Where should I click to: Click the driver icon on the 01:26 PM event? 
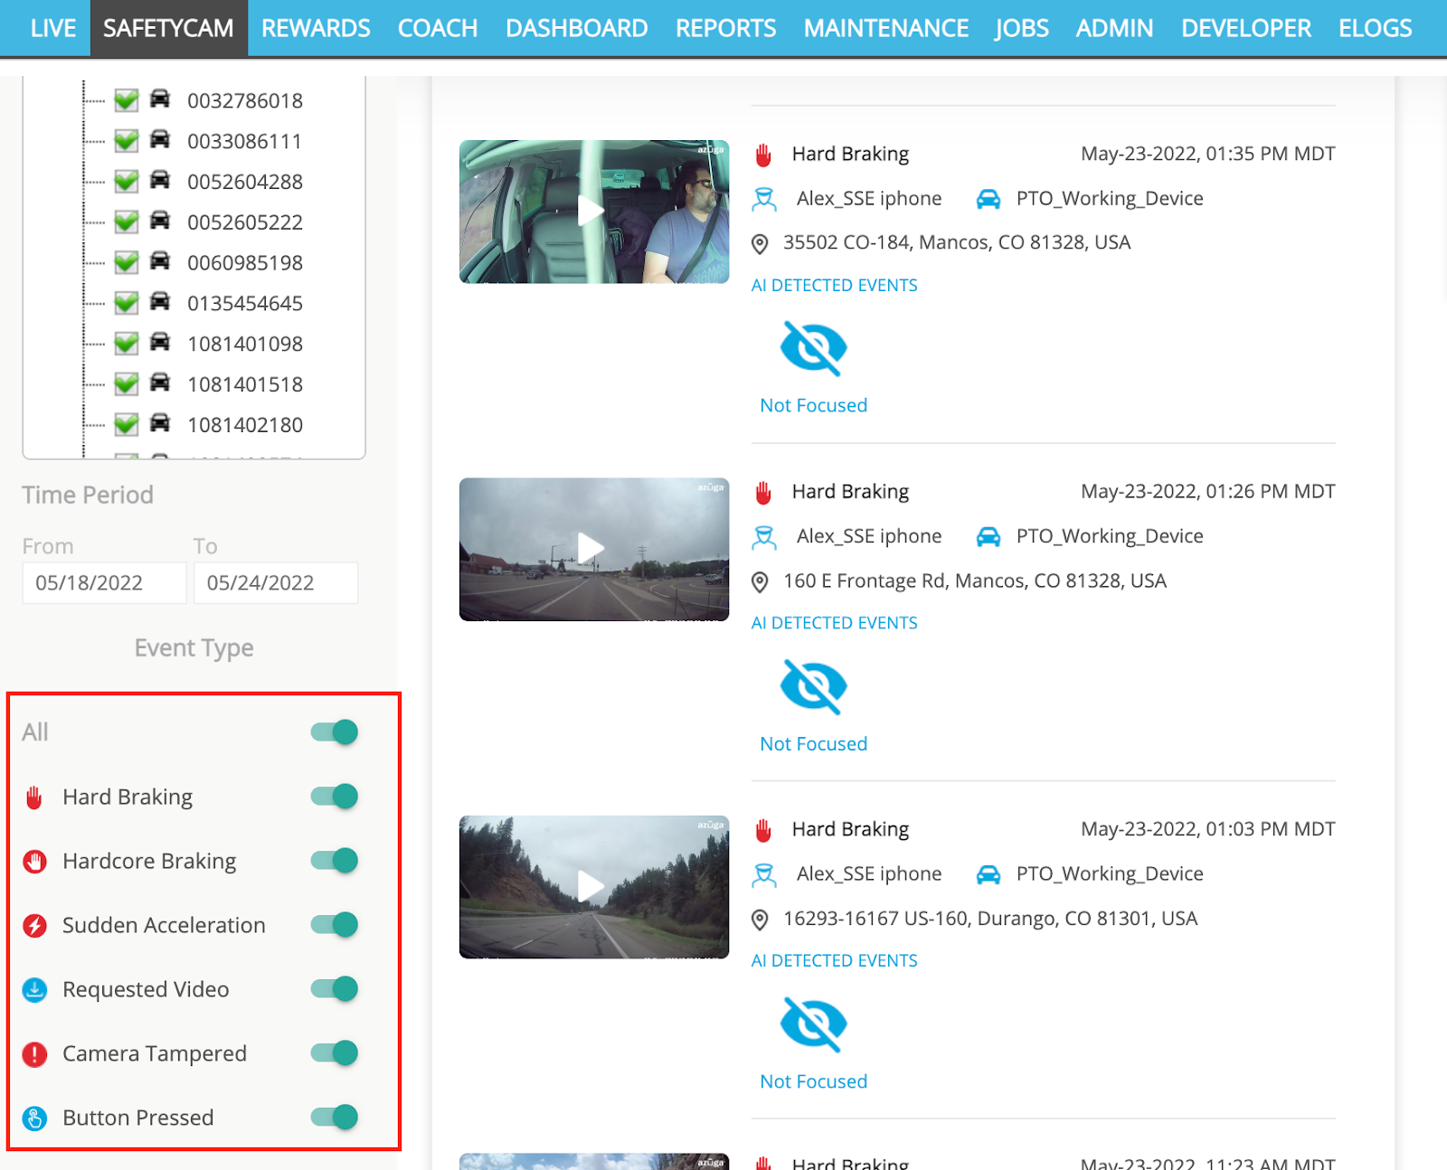[x=764, y=537]
